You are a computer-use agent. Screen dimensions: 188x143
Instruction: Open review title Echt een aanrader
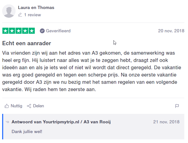tap(27, 43)
